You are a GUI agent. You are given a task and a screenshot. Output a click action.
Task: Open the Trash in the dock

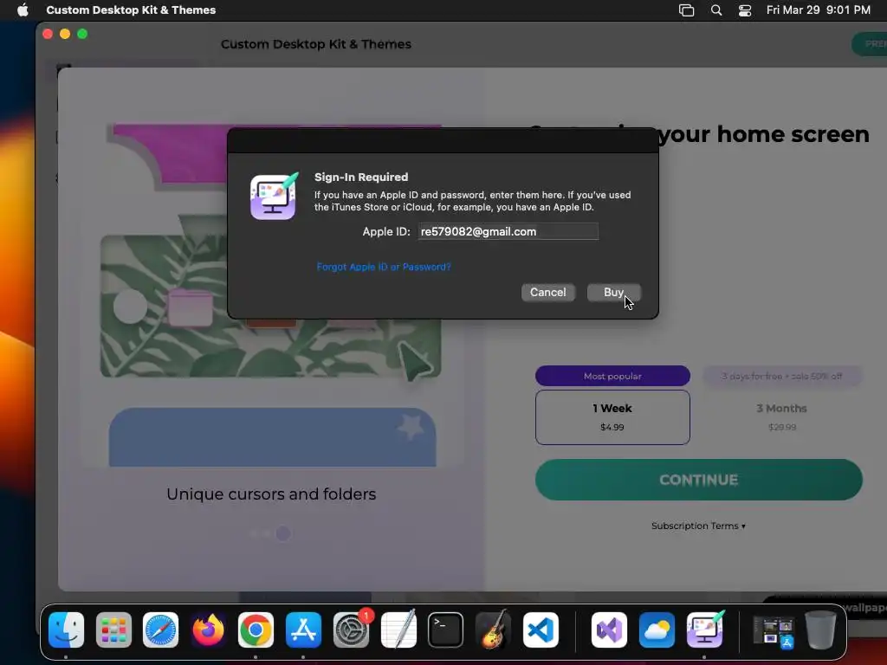[x=820, y=629]
